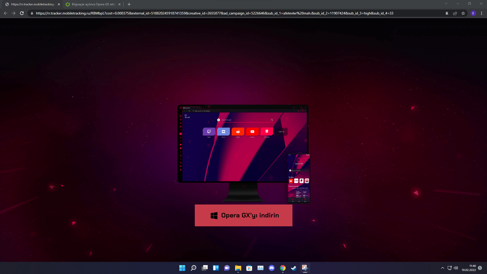Click the share page icon
The image size is (487, 274).
(455, 13)
